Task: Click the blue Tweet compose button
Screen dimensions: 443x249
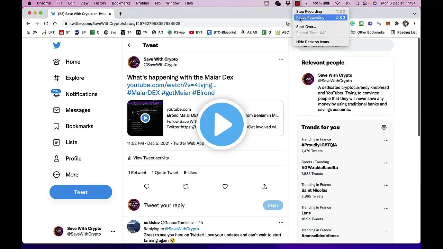Action: click(x=81, y=192)
